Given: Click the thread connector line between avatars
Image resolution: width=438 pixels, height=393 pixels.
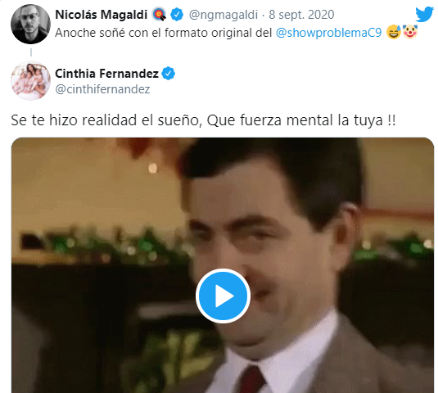Looking at the screenshot, I should [31, 52].
